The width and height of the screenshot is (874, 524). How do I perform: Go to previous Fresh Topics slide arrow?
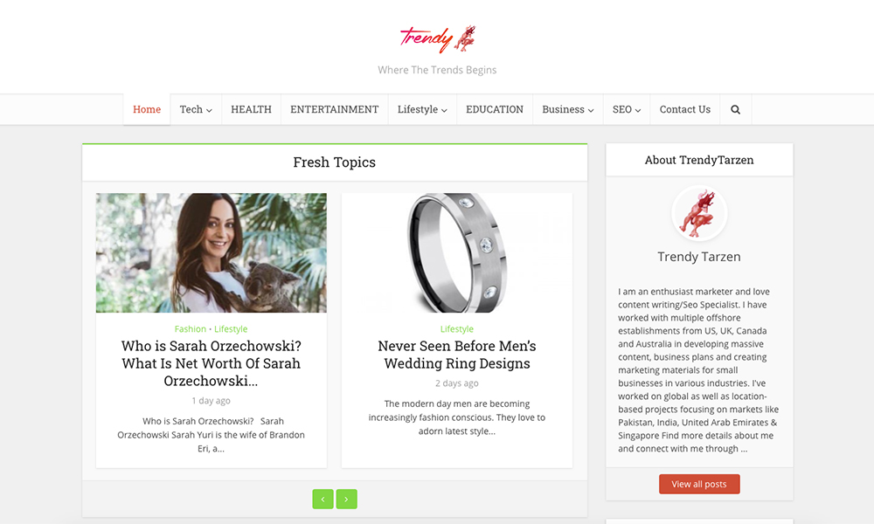pos(323,499)
